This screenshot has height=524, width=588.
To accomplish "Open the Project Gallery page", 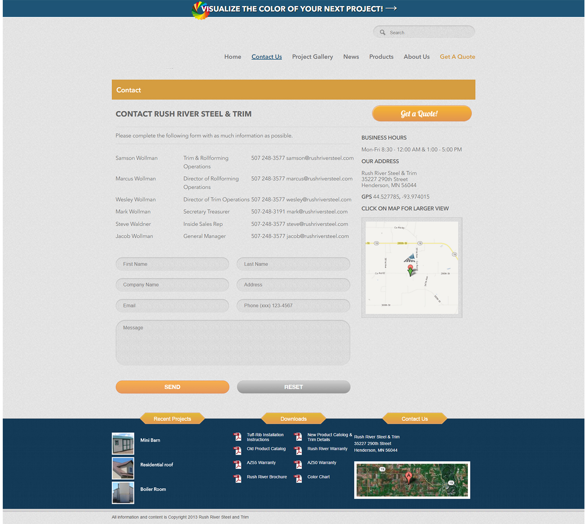I will tap(312, 57).
